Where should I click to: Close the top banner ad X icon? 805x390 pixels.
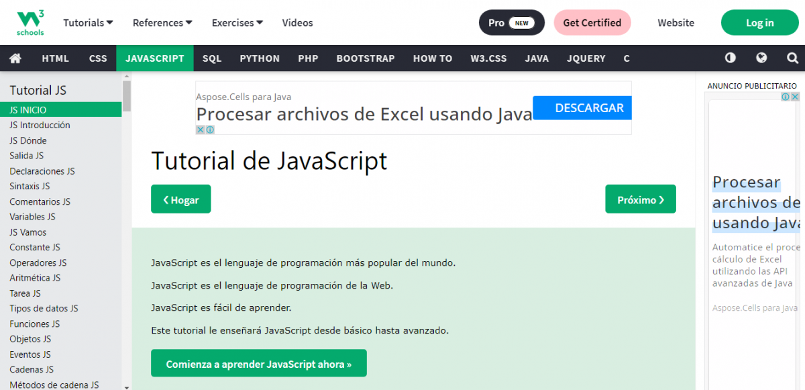pyautogui.click(x=200, y=130)
